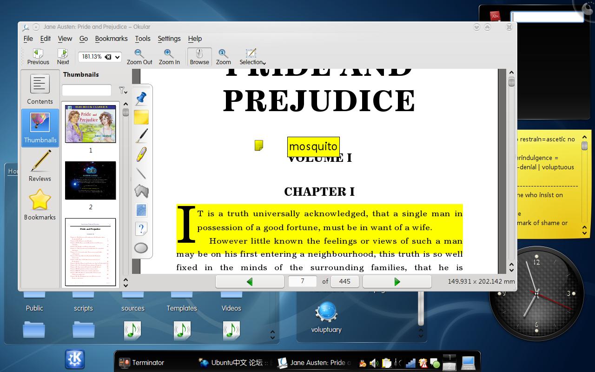
Task: Open the Go menu
Action: pos(84,39)
